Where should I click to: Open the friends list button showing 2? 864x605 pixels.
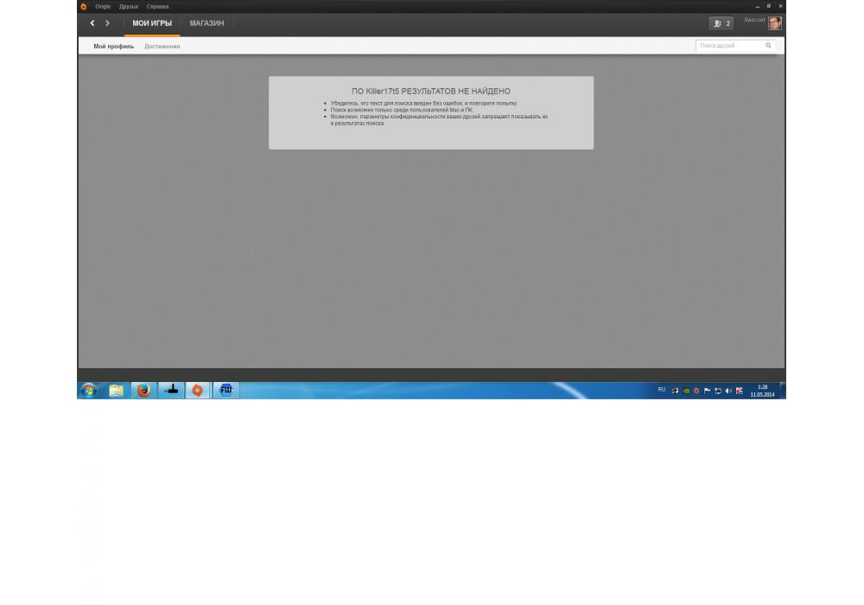(721, 23)
